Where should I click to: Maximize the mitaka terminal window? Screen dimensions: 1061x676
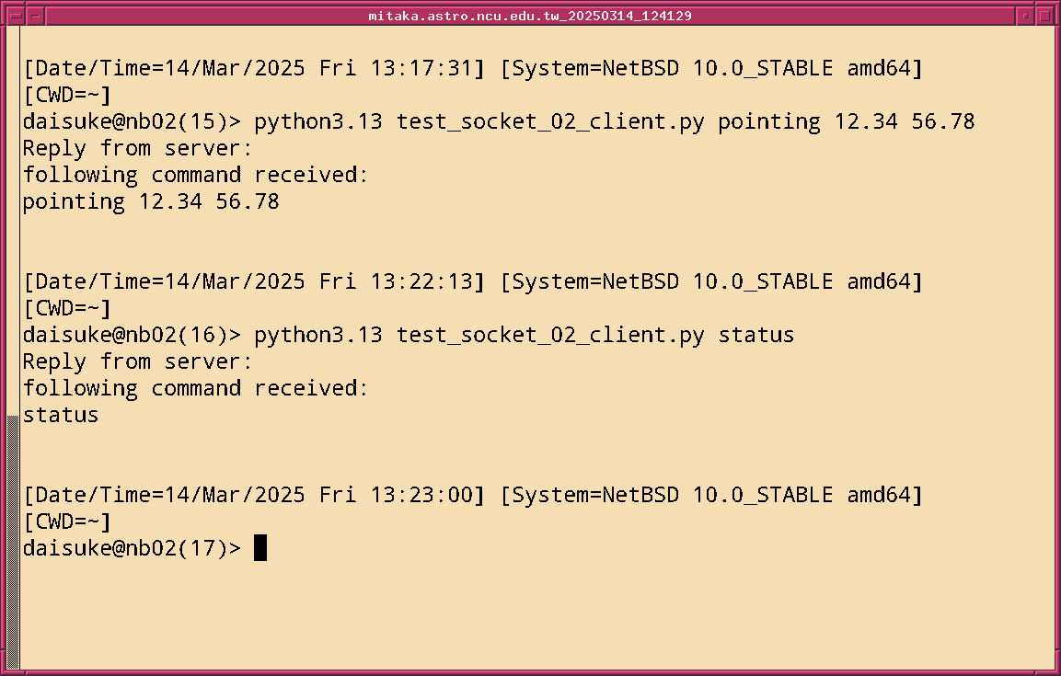coord(1045,16)
